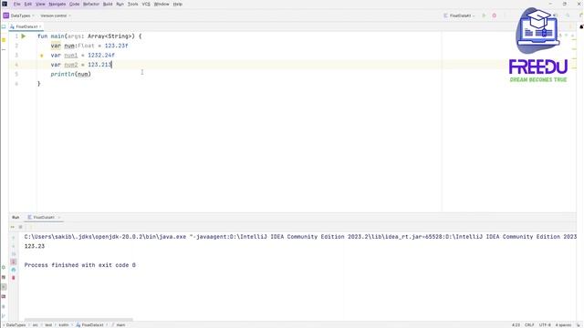Open more options in Run panel toolbar
The width and height of the screenshot is (584, 328).
click(x=31, y=227)
